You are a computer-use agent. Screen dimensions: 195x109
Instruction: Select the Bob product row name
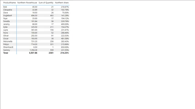click(x=5, y=7)
